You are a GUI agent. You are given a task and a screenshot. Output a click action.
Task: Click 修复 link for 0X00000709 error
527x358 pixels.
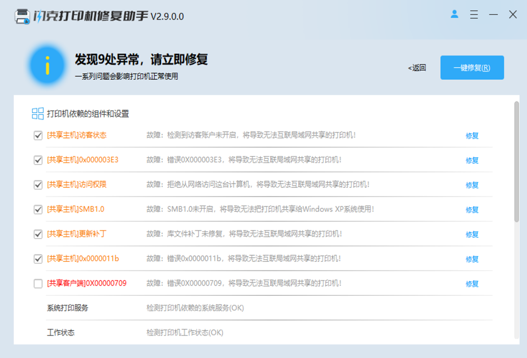472,284
